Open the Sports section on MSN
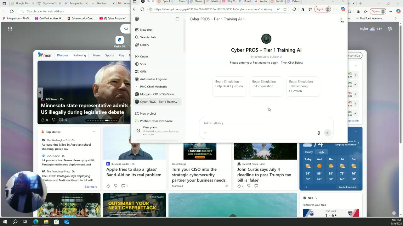Image resolution: width=403 pixels, height=226 pixels. click(110, 56)
